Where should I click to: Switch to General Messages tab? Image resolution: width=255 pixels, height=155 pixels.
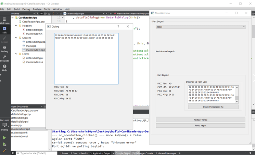pyautogui.click(x=166, y=153)
